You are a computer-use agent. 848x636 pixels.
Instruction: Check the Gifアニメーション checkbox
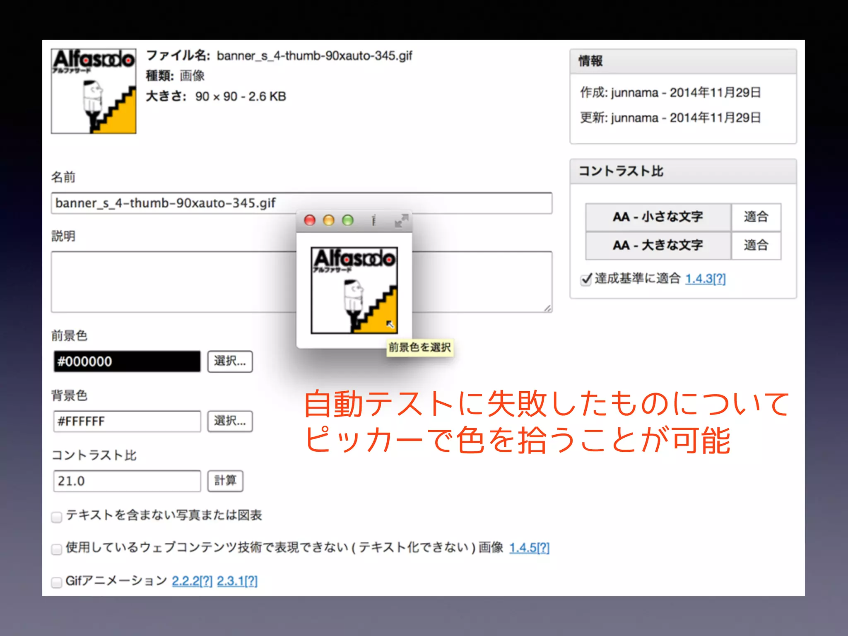pos(57,582)
